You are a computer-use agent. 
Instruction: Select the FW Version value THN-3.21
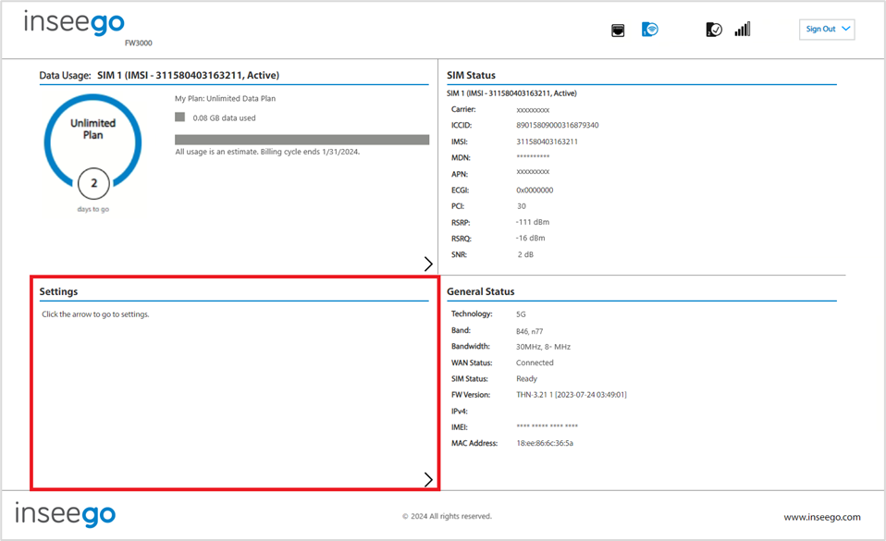click(572, 395)
